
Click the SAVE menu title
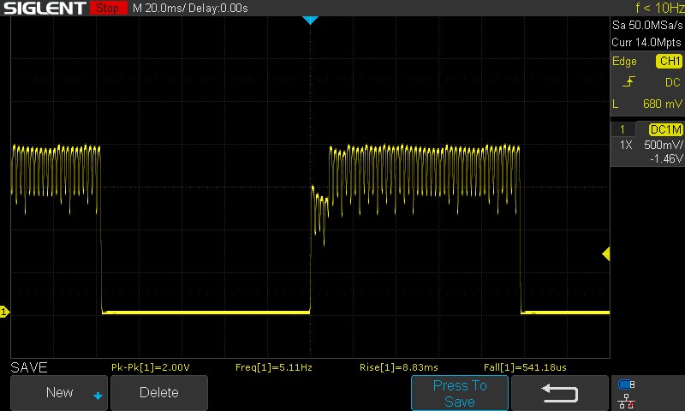click(29, 367)
